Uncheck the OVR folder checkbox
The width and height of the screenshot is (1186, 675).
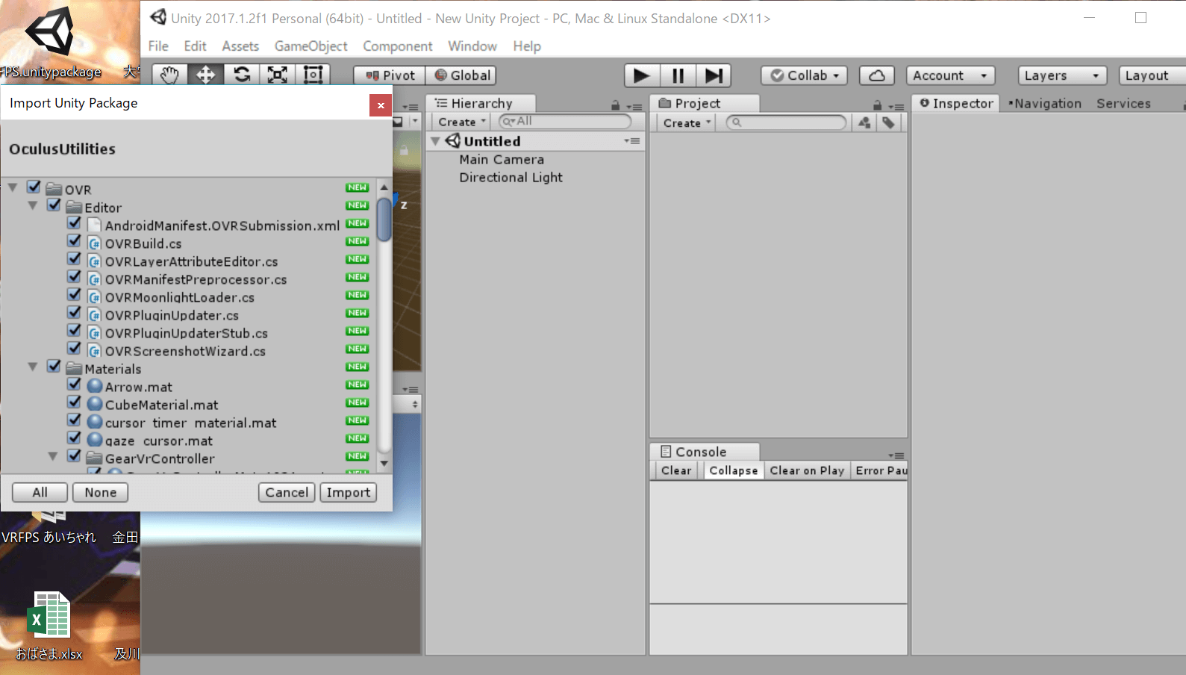34,187
